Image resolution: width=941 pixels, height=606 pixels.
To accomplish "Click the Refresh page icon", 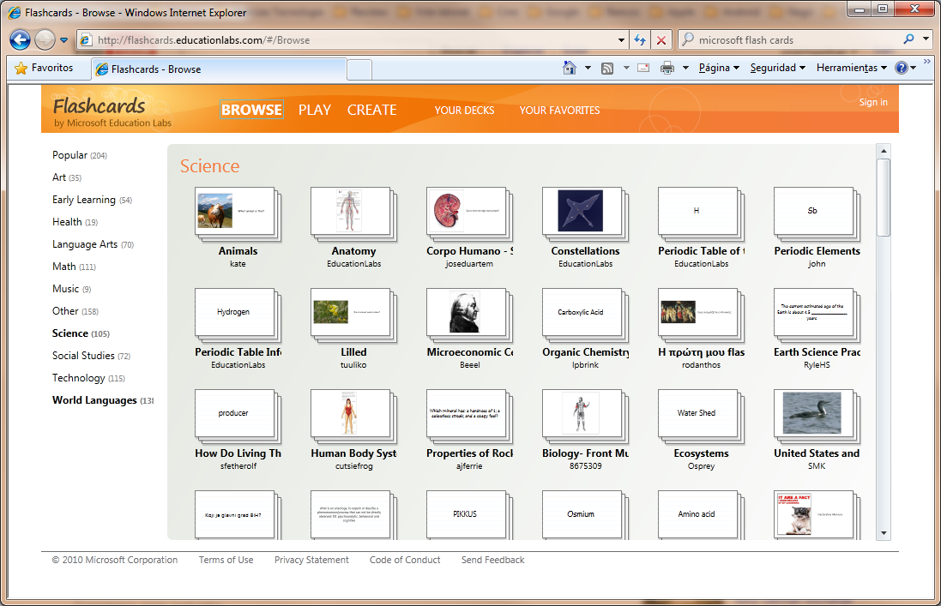I will [x=640, y=40].
